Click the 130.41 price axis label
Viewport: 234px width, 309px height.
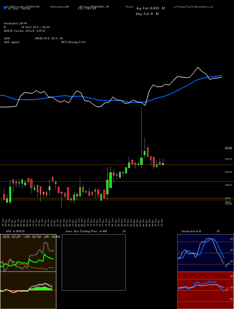pyautogui.click(x=228, y=185)
